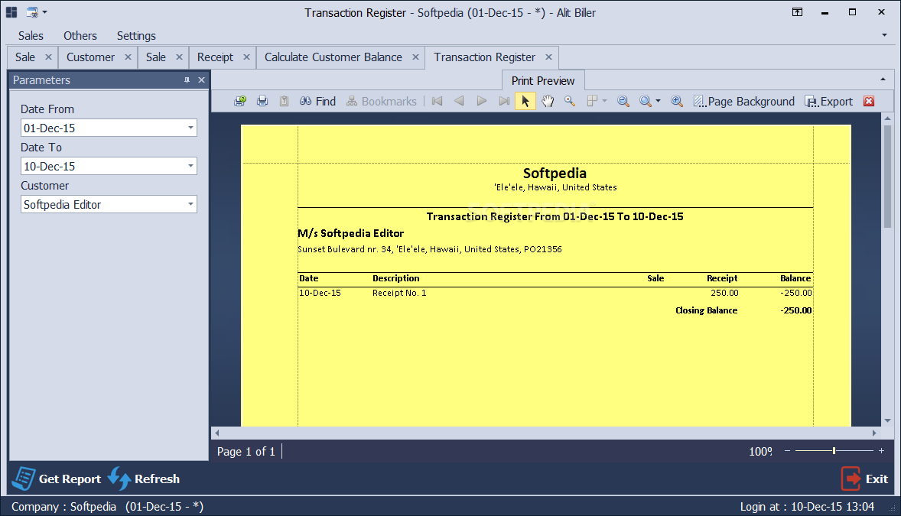
Task: Close the Calculate Customer Balance tab
Action: click(x=415, y=57)
